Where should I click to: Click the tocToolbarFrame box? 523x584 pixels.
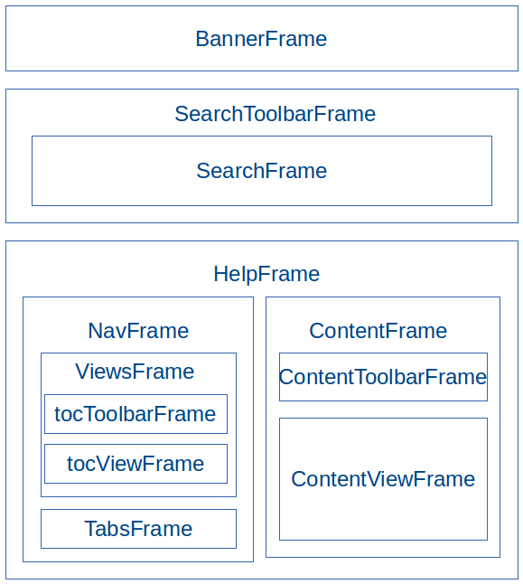click(135, 414)
